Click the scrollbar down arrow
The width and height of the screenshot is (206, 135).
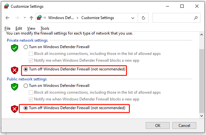(x=202, y=116)
